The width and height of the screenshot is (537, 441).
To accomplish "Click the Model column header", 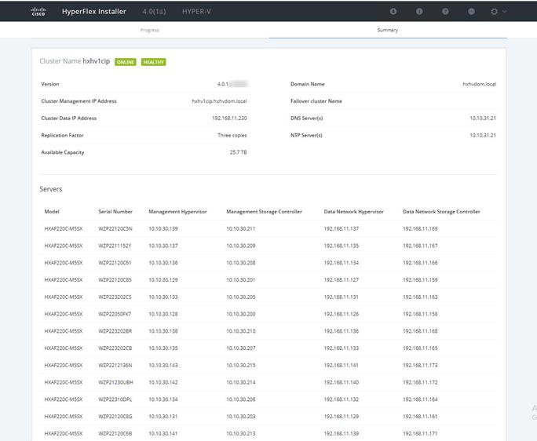I will click(52, 212).
